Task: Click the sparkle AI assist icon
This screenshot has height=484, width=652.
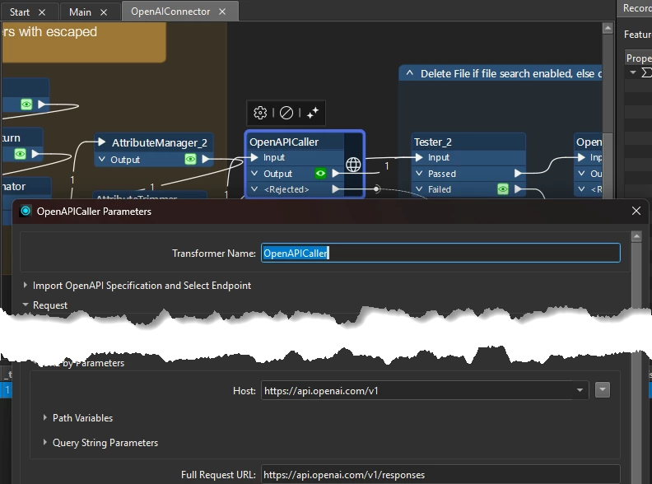Action: tap(312, 113)
